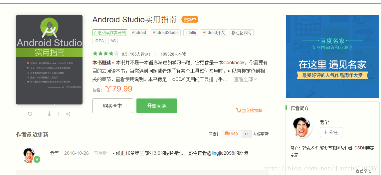Click the 作者简介 heading
The height and width of the screenshot is (175, 381).
[300, 108]
